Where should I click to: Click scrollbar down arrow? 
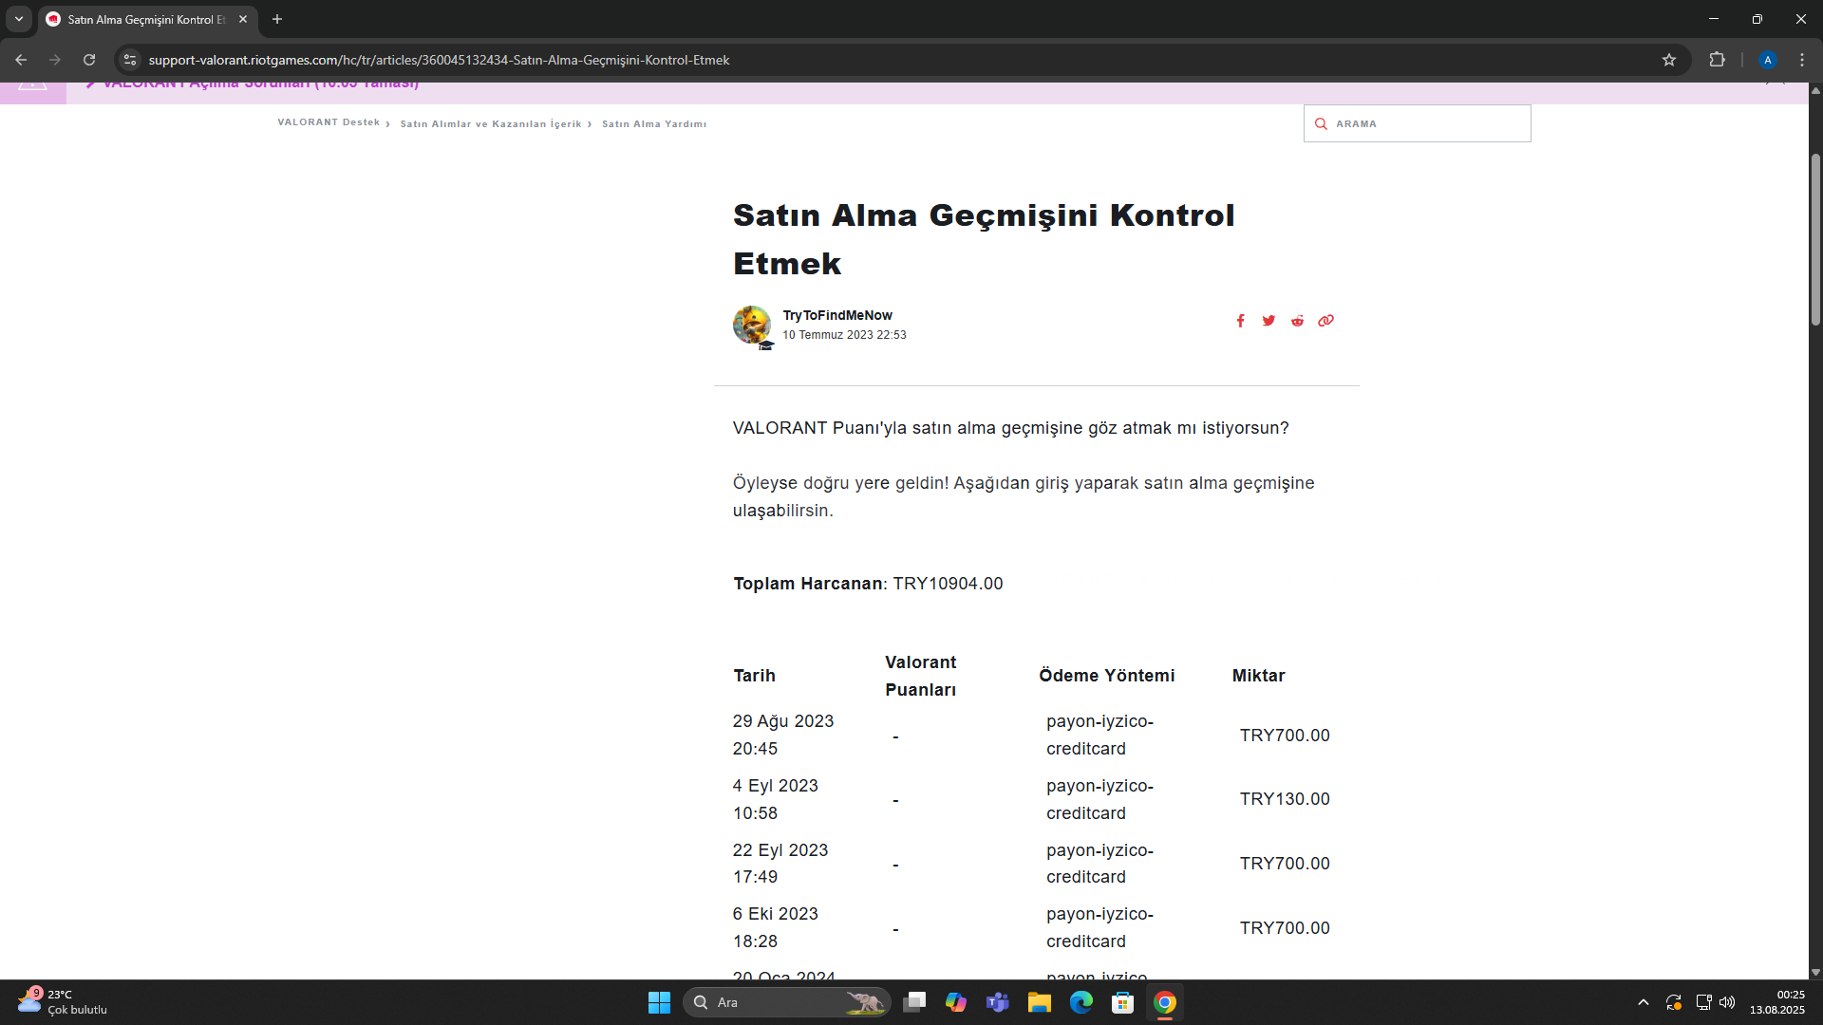pos(1815,972)
